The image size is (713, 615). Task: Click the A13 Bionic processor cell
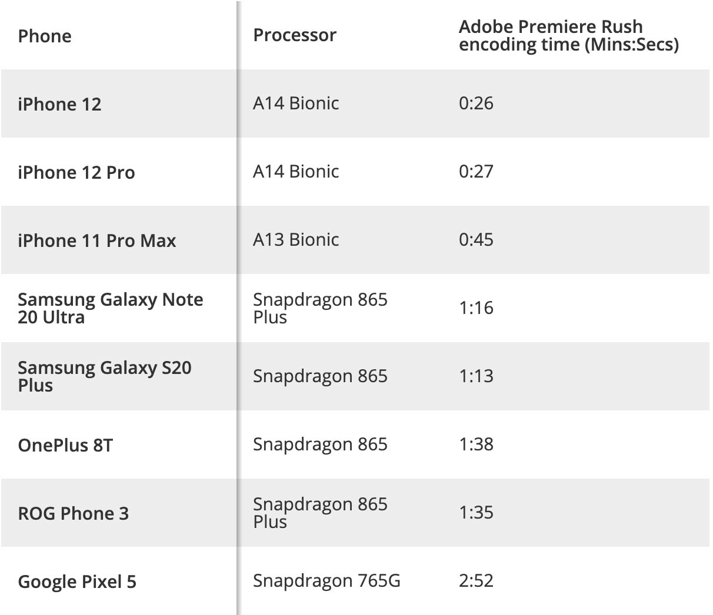296,239
